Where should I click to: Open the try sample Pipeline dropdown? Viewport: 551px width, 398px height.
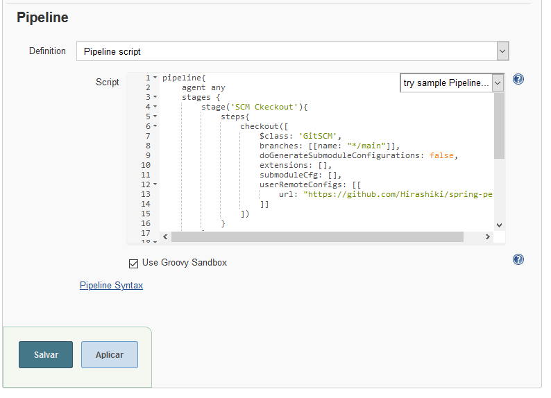coord(498,83)
